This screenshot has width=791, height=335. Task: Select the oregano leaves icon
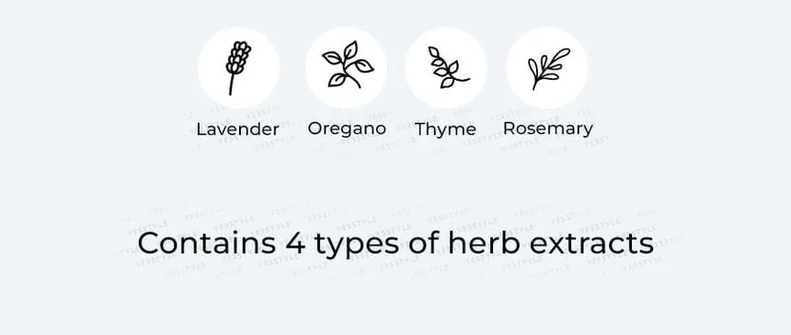348,64
